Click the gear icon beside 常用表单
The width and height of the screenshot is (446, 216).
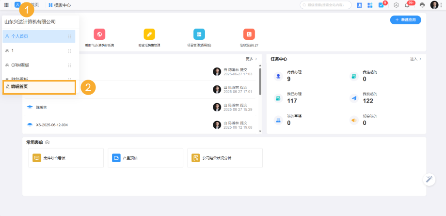(48, 142)
